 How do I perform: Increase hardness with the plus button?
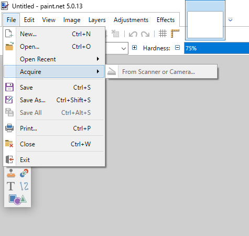pos(134,48)
